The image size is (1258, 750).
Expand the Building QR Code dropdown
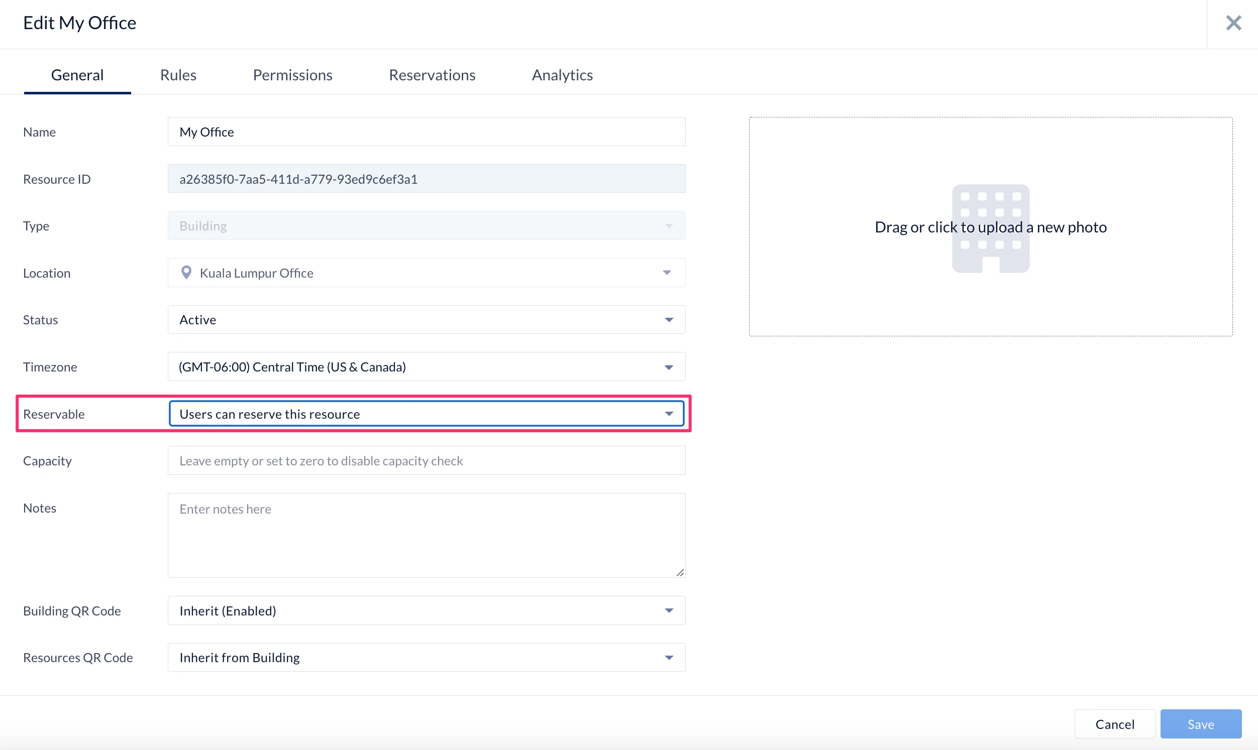(669, 610)
